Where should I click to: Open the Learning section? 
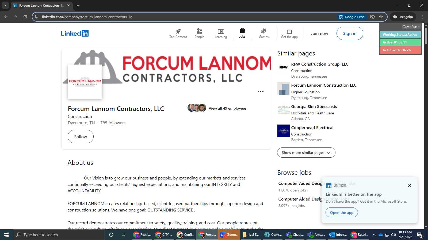click(x=221, y=33)
